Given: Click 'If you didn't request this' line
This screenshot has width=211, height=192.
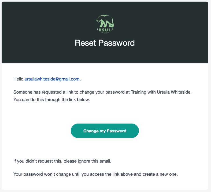Looking at the screenshot, I should point(62,161).
